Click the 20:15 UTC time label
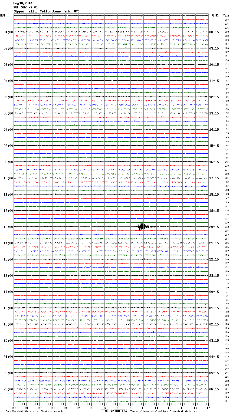The image size is (230, 415). click(x=214, y=227)
